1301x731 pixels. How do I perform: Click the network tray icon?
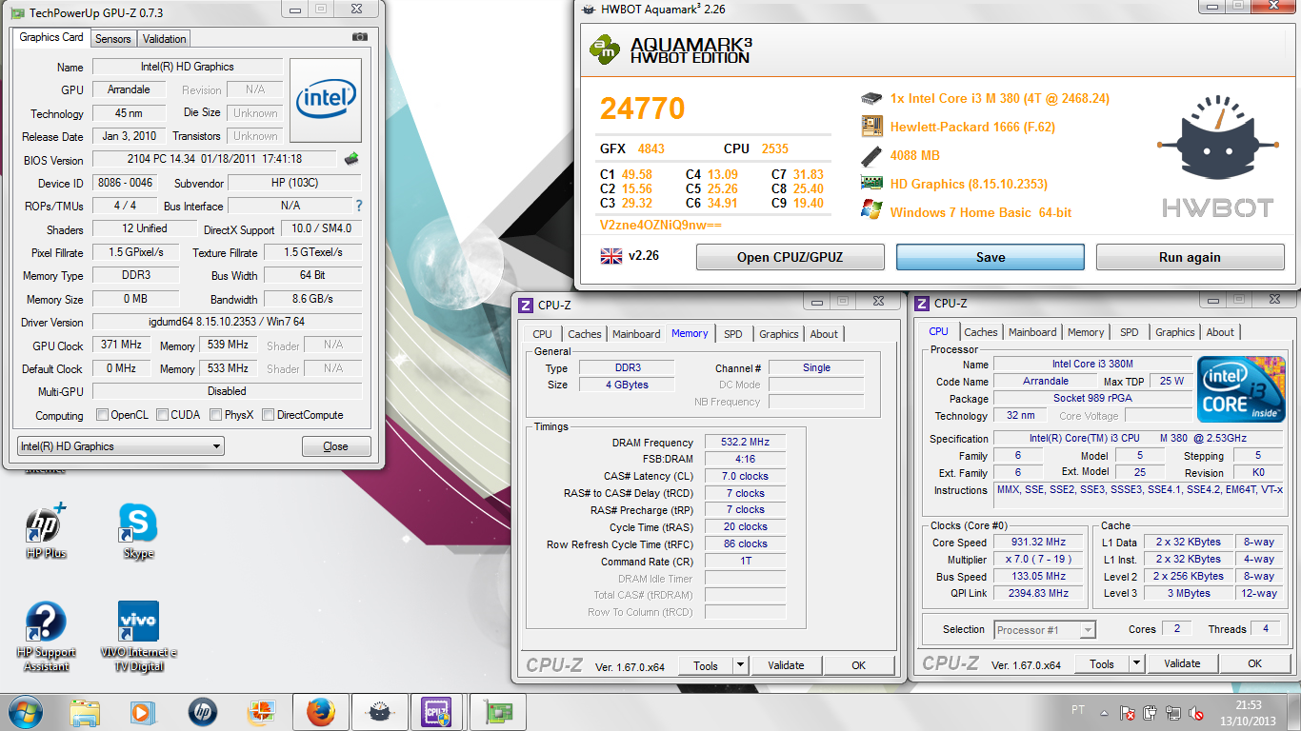(x=1172, y=712)
